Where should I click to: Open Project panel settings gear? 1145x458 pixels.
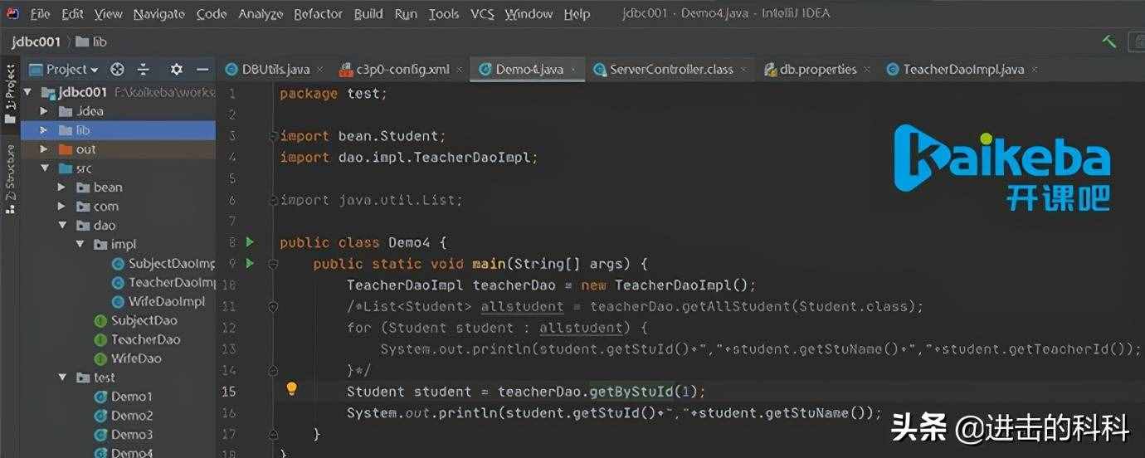pyautogui.click(x=176, y=70)
